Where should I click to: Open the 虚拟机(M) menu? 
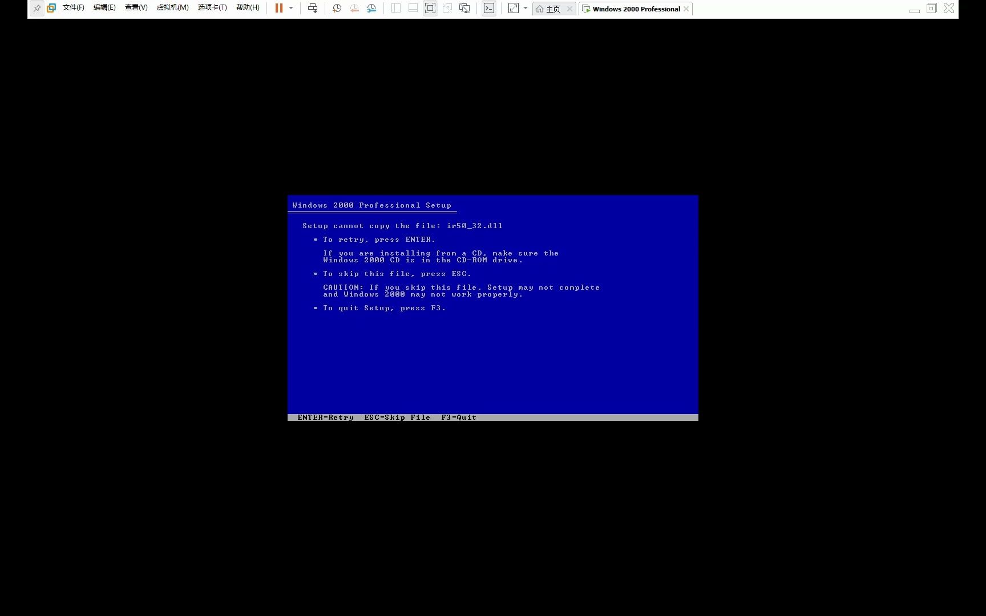click(x=172, y=7)
